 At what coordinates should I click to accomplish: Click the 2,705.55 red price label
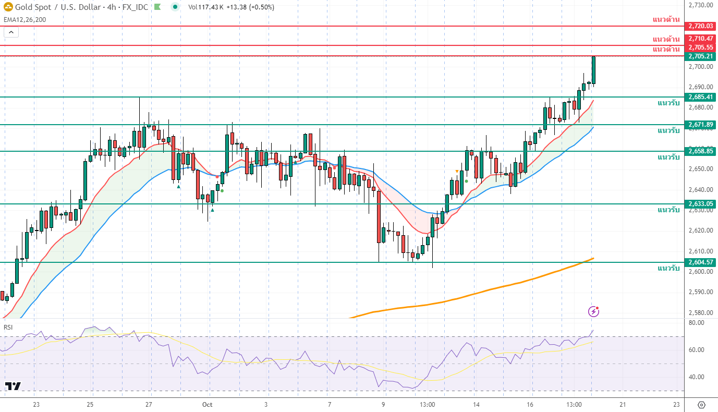pyautogui.click(x=700, y=47)
